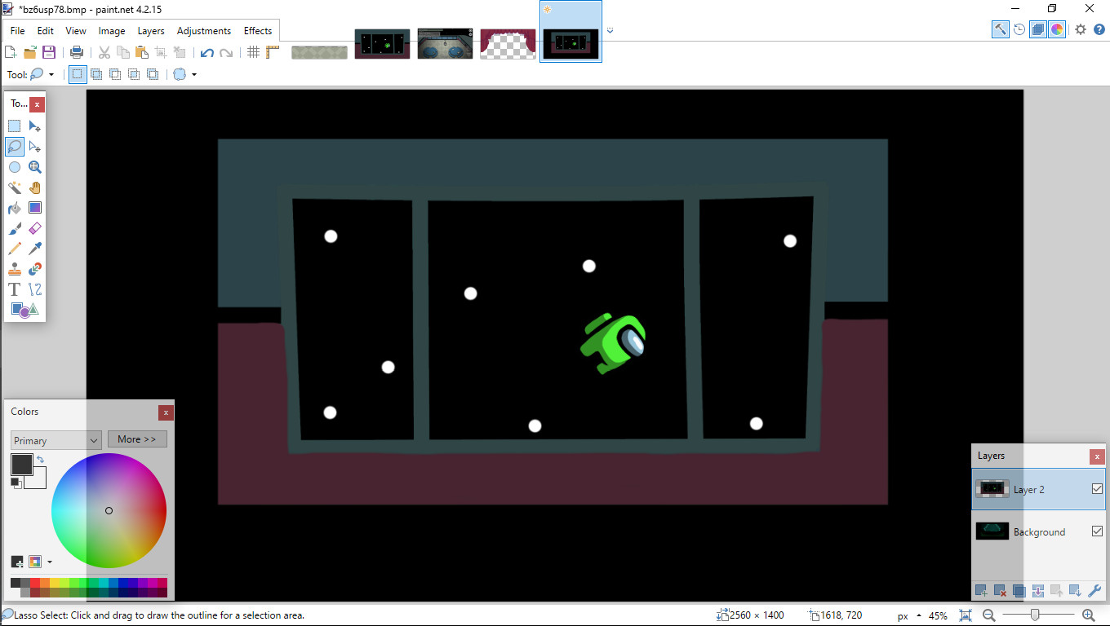Undo the last action via toolbar

pos(206,51)
